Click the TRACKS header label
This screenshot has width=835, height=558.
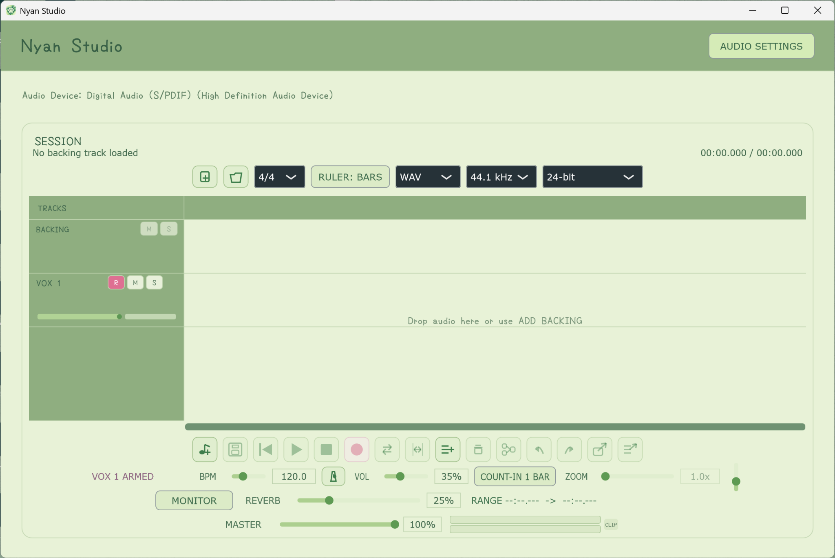[52, 208]
